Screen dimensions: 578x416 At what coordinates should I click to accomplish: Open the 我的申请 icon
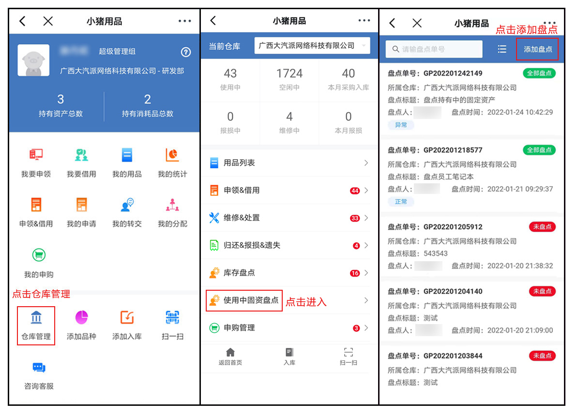[x=81, y=205]
